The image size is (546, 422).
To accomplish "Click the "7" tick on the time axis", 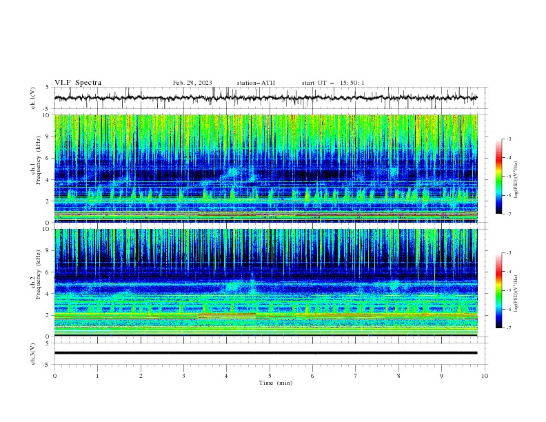I will 356,376.
